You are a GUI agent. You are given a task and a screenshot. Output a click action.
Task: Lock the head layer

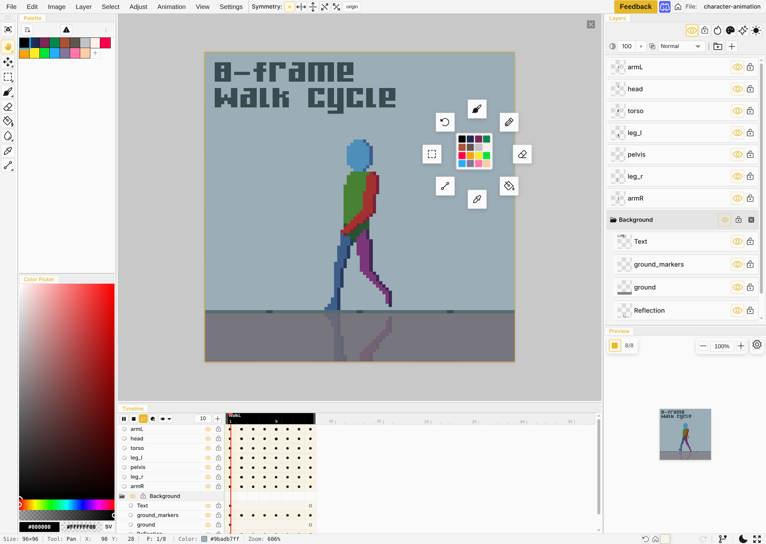(x=750, y=89)
